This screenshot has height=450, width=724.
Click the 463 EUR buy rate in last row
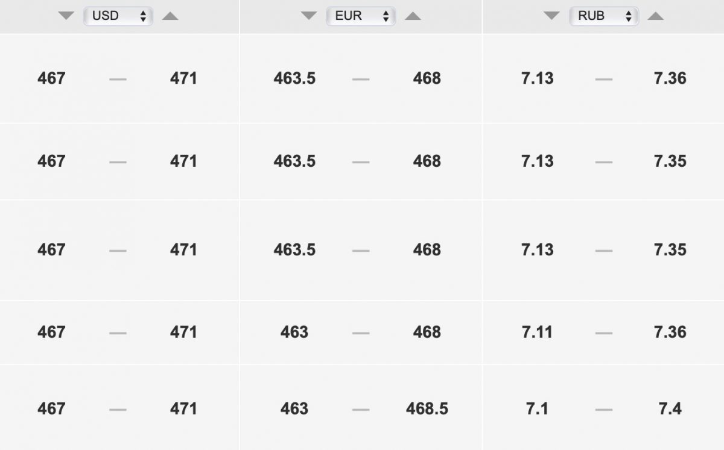(x=294, y=408)
